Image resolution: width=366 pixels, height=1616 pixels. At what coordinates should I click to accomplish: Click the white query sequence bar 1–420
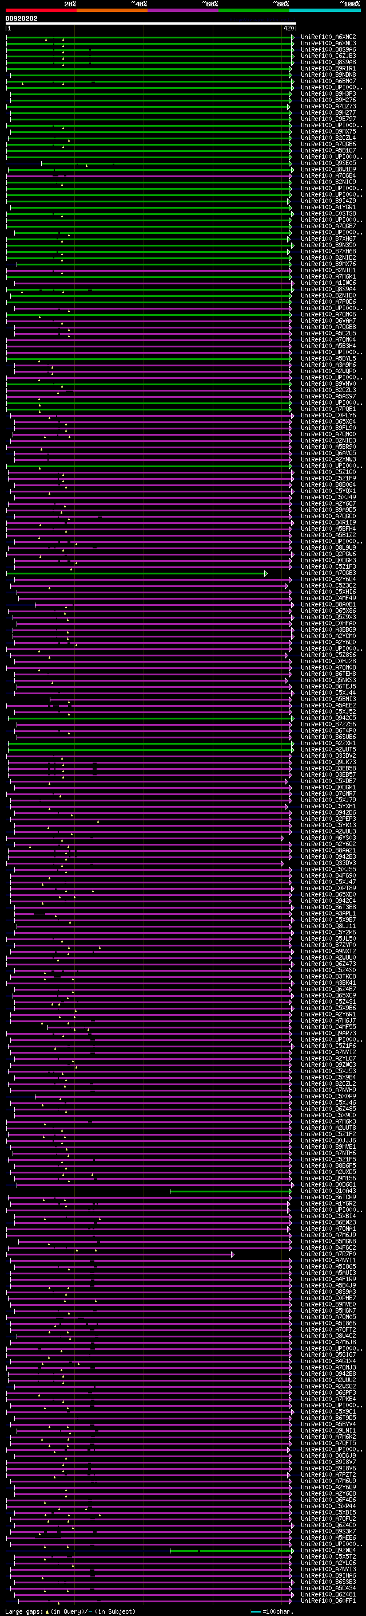(151, 24)
